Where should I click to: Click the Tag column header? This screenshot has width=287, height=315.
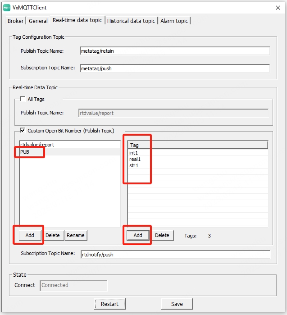click(x=198, y=145)
